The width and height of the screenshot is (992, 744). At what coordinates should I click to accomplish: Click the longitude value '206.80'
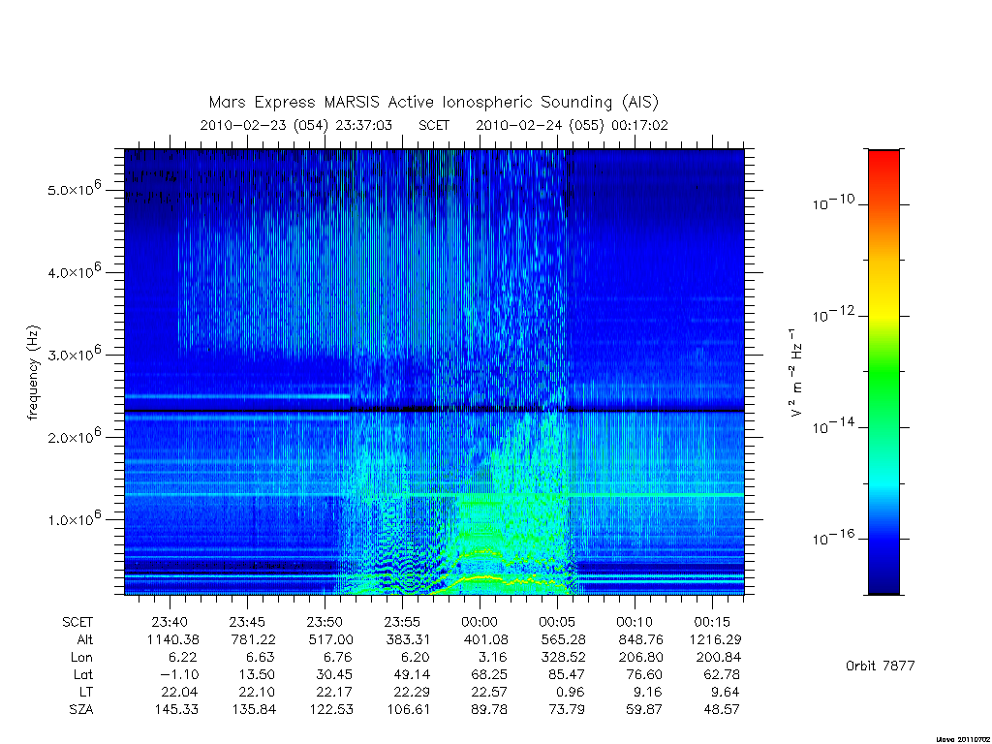coord(641,658)
